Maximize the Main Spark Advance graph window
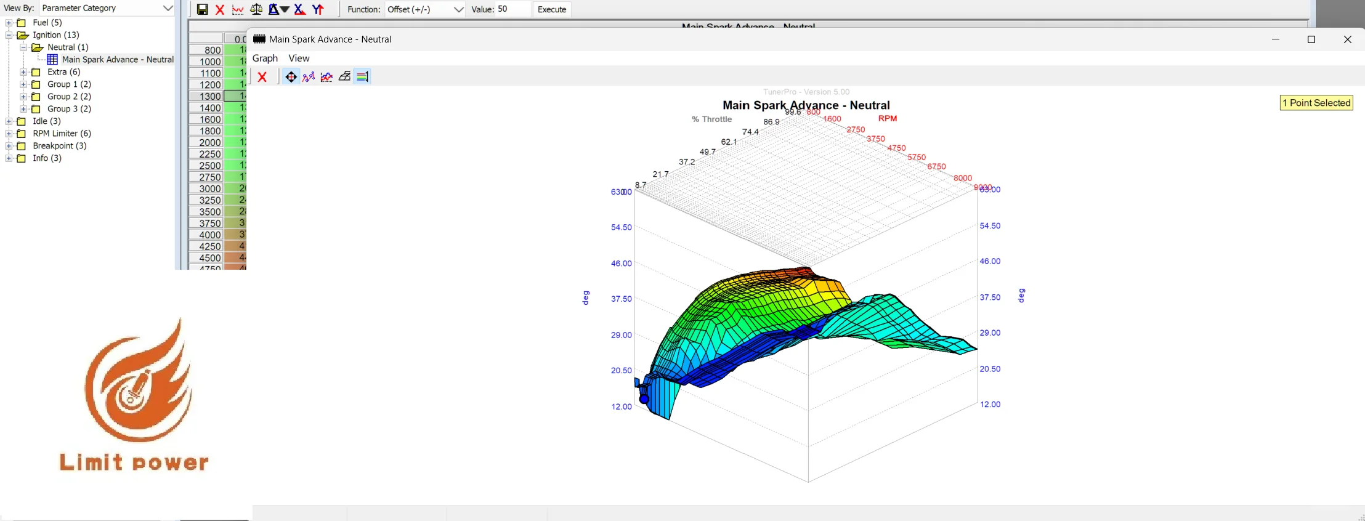 [1311, 39]
